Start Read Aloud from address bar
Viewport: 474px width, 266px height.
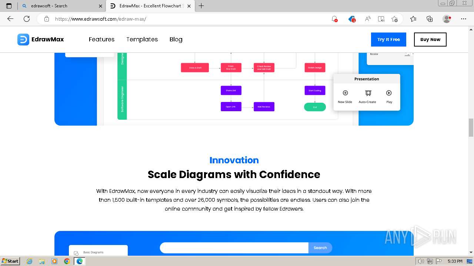point(368,19)
